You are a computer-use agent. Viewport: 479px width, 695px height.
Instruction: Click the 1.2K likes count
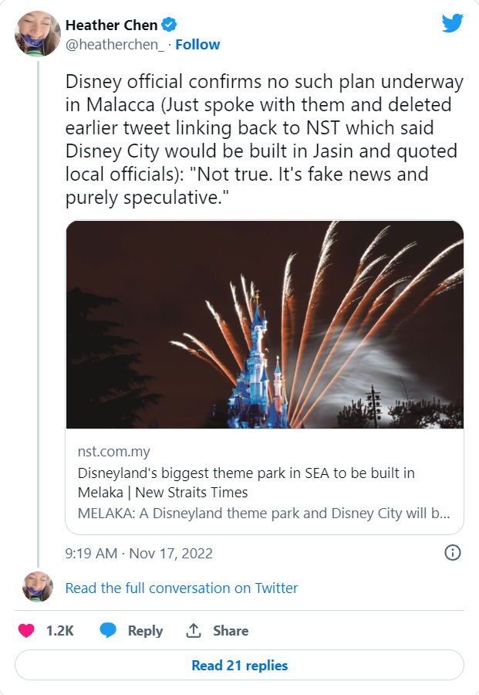tap(59, 630)
